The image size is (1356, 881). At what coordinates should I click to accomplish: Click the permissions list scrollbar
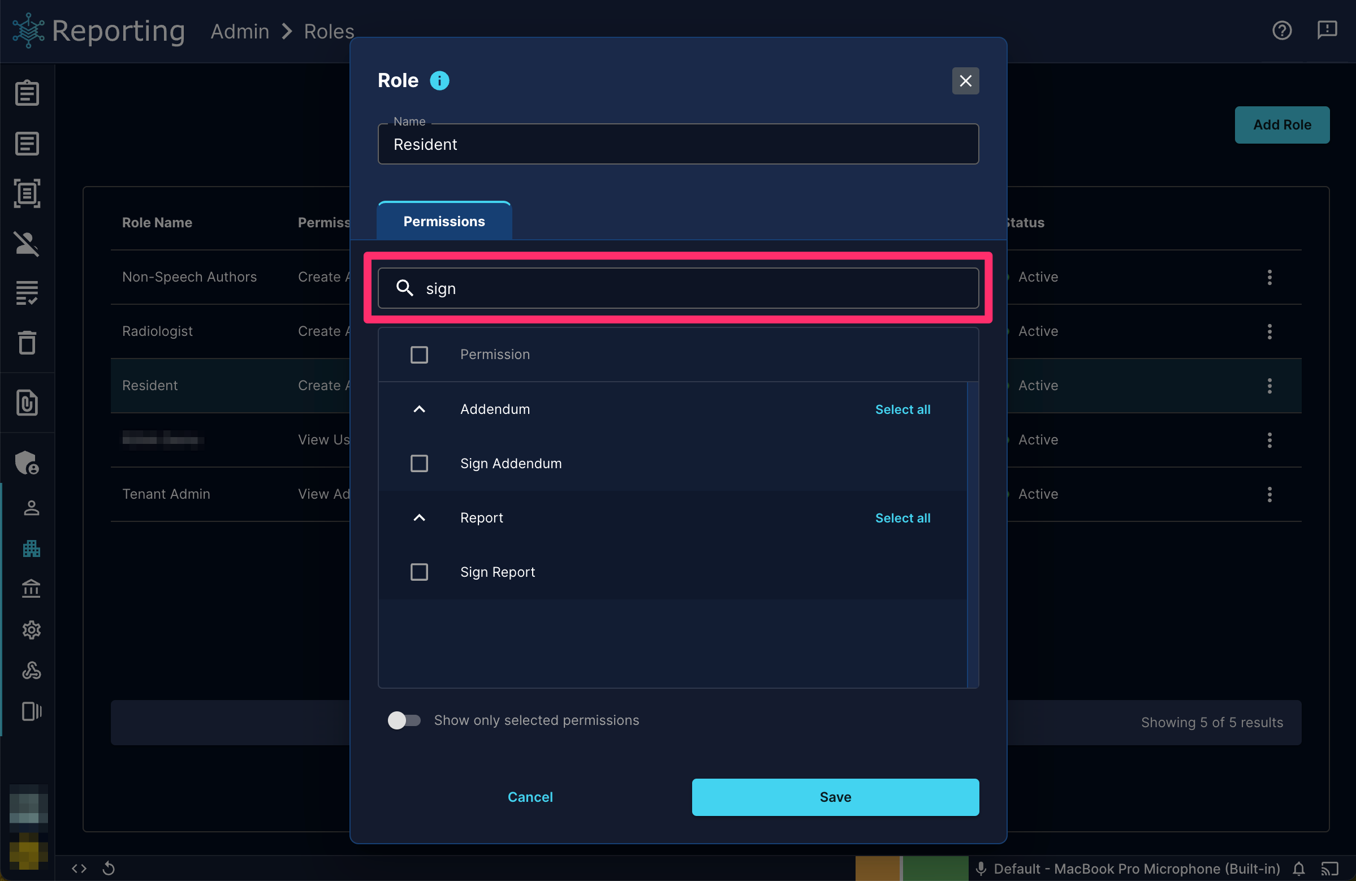[973, 534]
